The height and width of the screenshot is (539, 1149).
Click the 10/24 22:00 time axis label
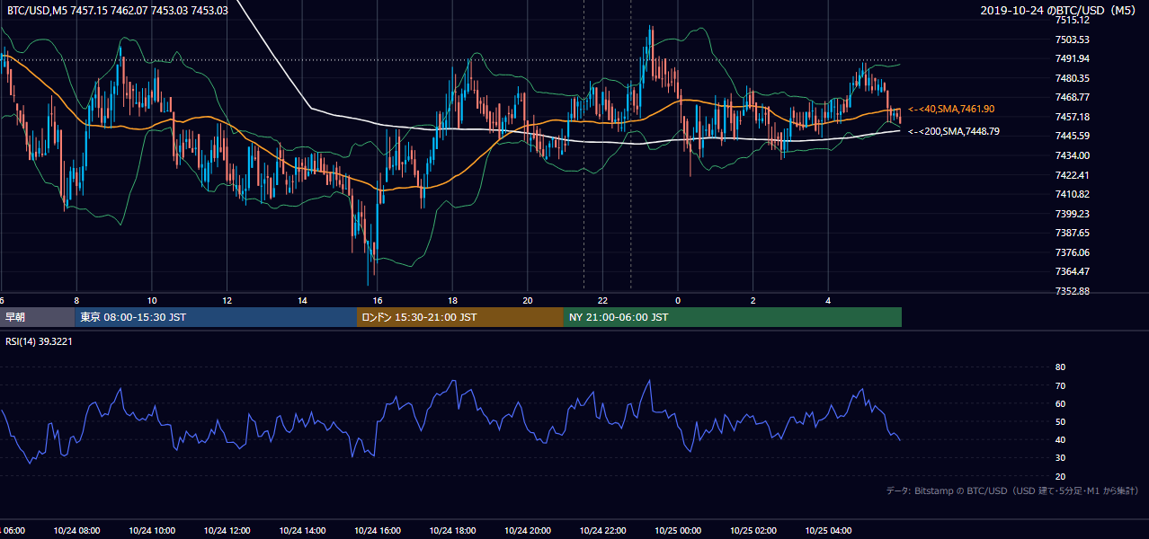tap(602, 531)
